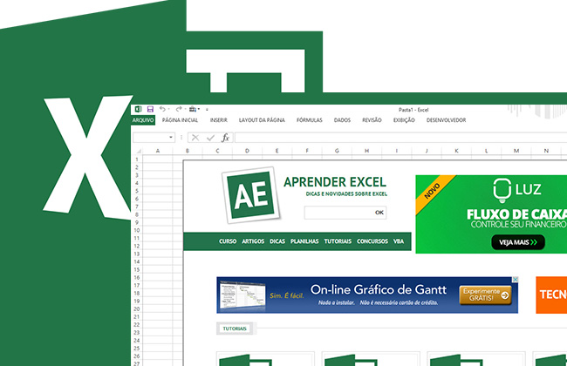Image resolution: width=567 pixels, height=366 pixels.
Task: Click into the formula bar
Action: click(400, 138)
